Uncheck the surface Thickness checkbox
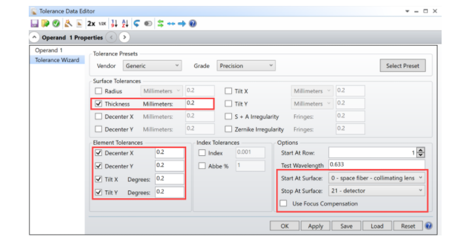Screen dimensions: 471x240 pyautogui.click(x=98, y=104)
